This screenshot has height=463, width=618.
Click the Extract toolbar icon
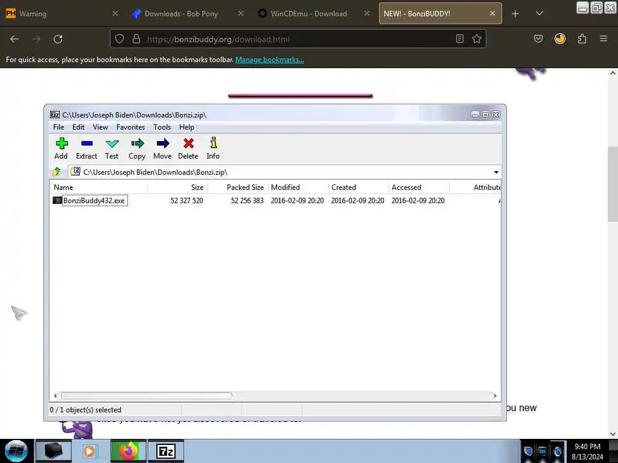click(x=86, y=148)
